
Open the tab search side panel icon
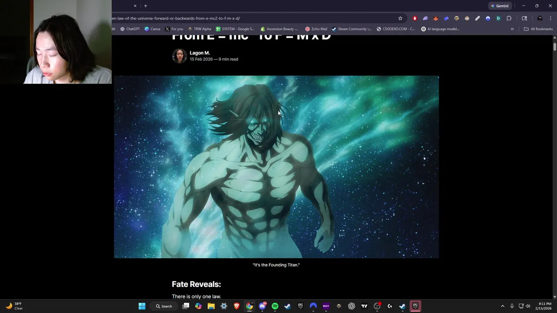[524, 18]
